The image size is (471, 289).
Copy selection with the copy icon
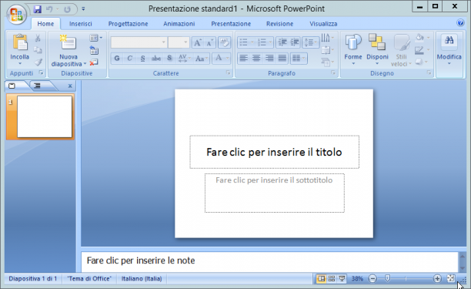click(38, 50)
